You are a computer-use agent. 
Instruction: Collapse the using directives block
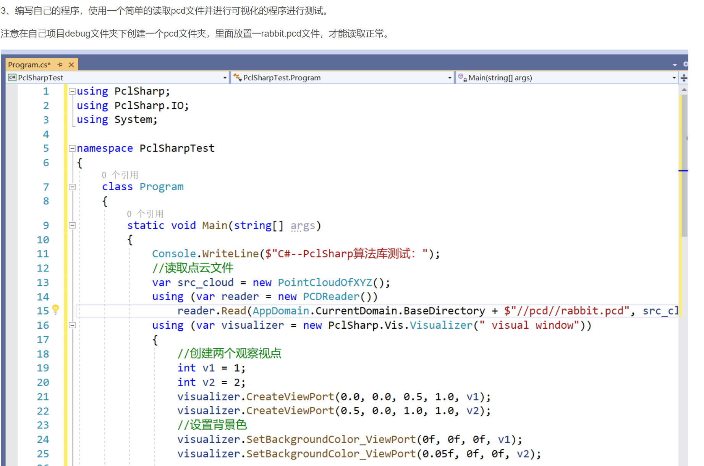[x=72, y=92]
